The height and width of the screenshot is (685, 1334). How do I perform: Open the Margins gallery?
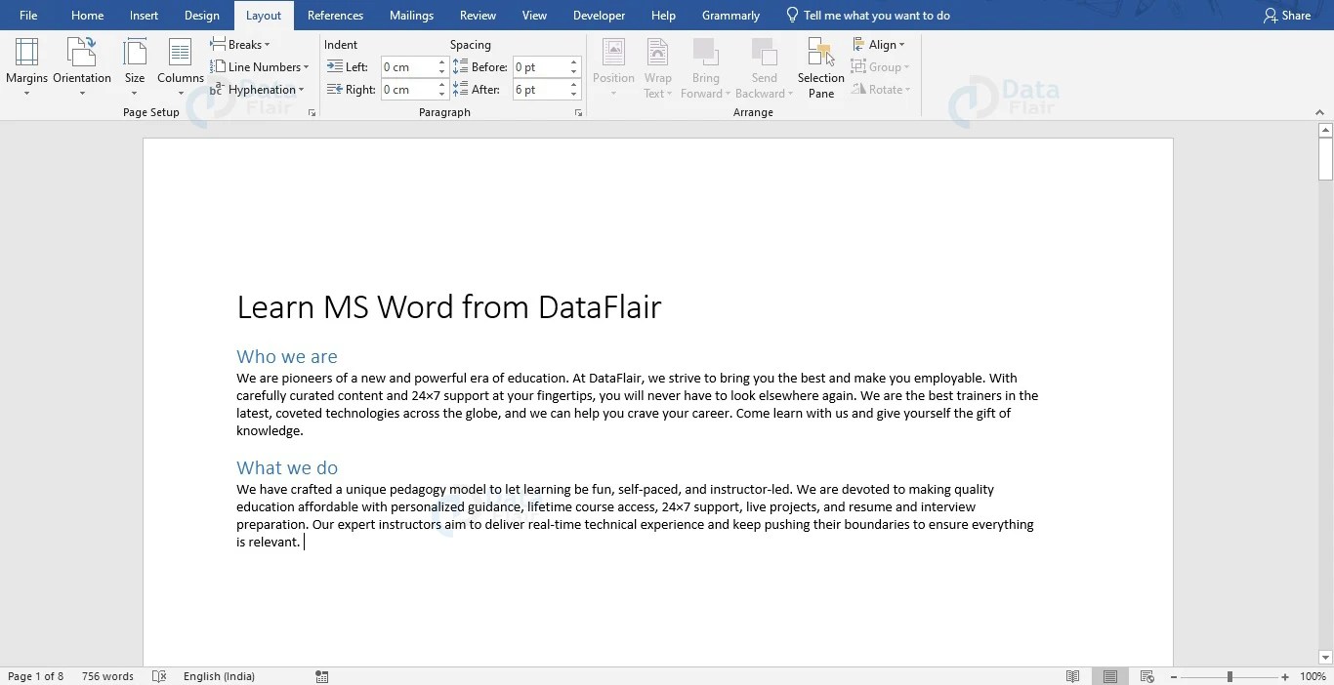point(26,66)
